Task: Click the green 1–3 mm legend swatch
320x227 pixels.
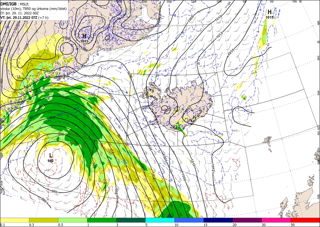Action: (102, 220)
